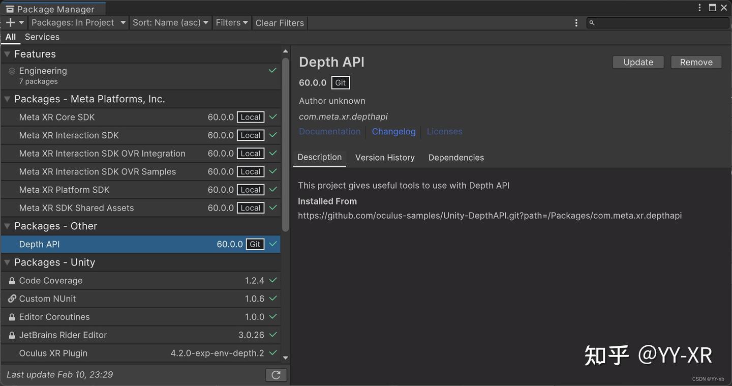Click the Update button for Depth API

638,62
